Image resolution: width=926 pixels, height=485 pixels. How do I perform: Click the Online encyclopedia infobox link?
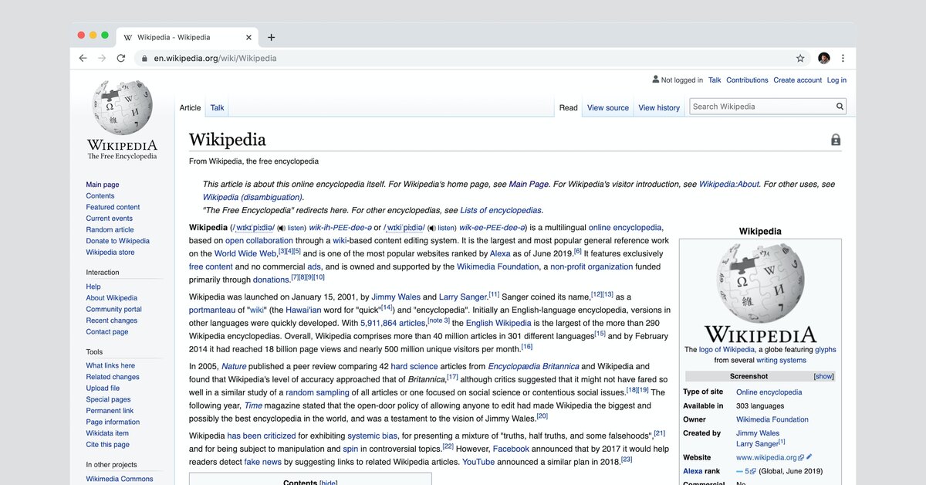(769, 392)
